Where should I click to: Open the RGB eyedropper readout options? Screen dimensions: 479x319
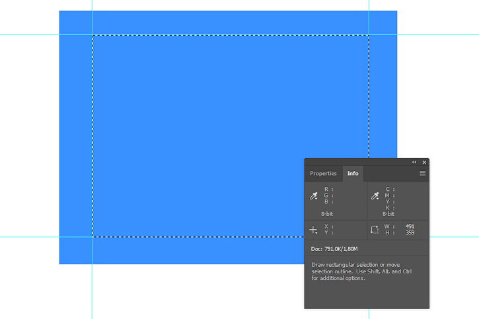point(314,196)
